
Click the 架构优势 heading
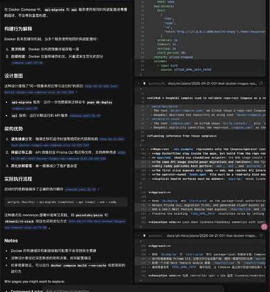[13, 128]
